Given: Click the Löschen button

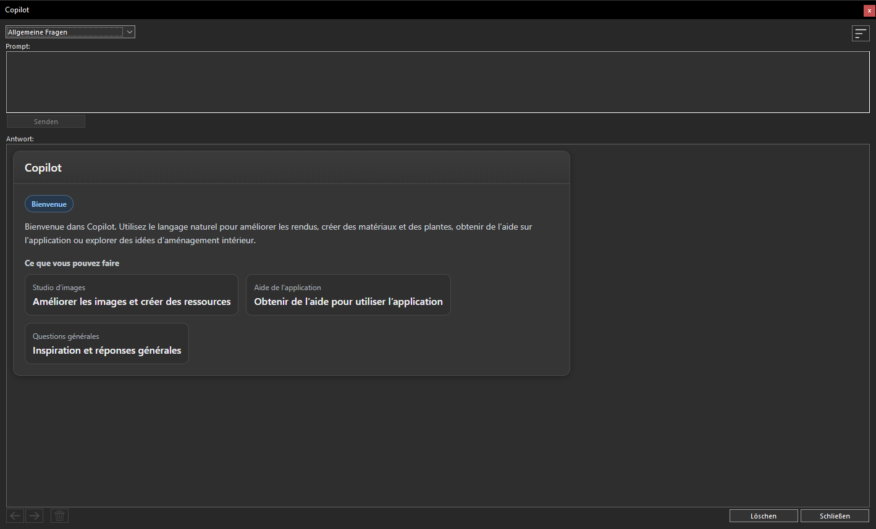Looking at the screenshot, I should [764, 516].
